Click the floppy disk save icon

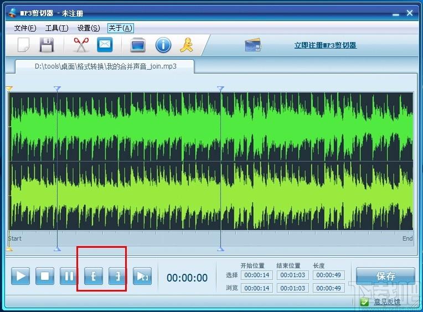pos(47,45)
